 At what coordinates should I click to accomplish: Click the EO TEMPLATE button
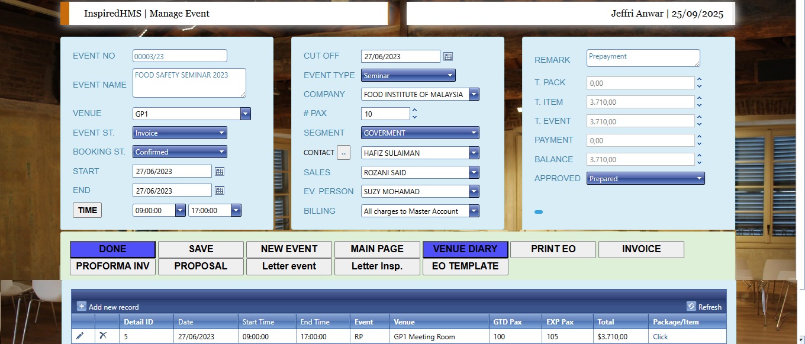(x=465, y=266)
